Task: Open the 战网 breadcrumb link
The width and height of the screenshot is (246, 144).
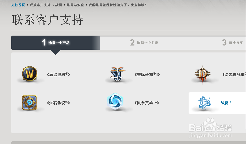Action: (x=59, y=5)
